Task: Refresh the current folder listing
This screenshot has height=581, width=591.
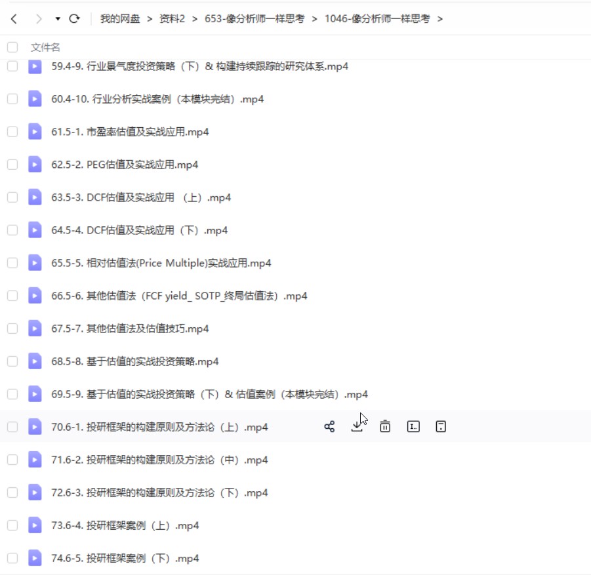Action: point(74,18)
